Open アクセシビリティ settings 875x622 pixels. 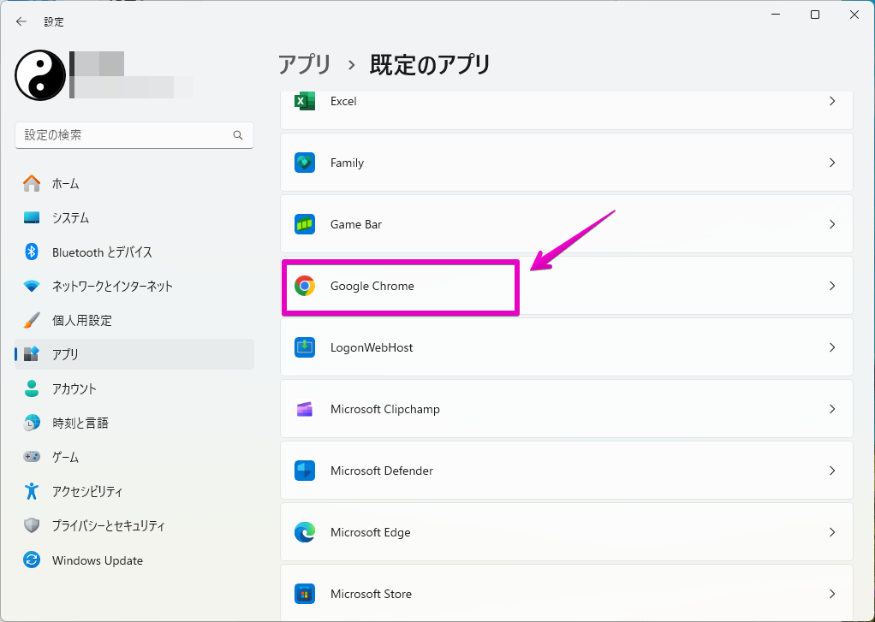pos(134,491)
